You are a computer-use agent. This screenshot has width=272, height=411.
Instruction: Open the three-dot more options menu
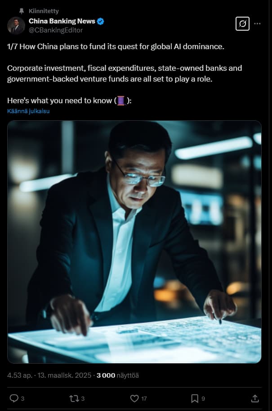pos(257,23)
